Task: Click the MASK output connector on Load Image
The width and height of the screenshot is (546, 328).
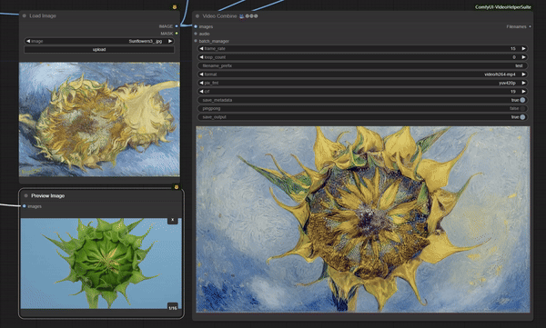Action: [177, 34]
